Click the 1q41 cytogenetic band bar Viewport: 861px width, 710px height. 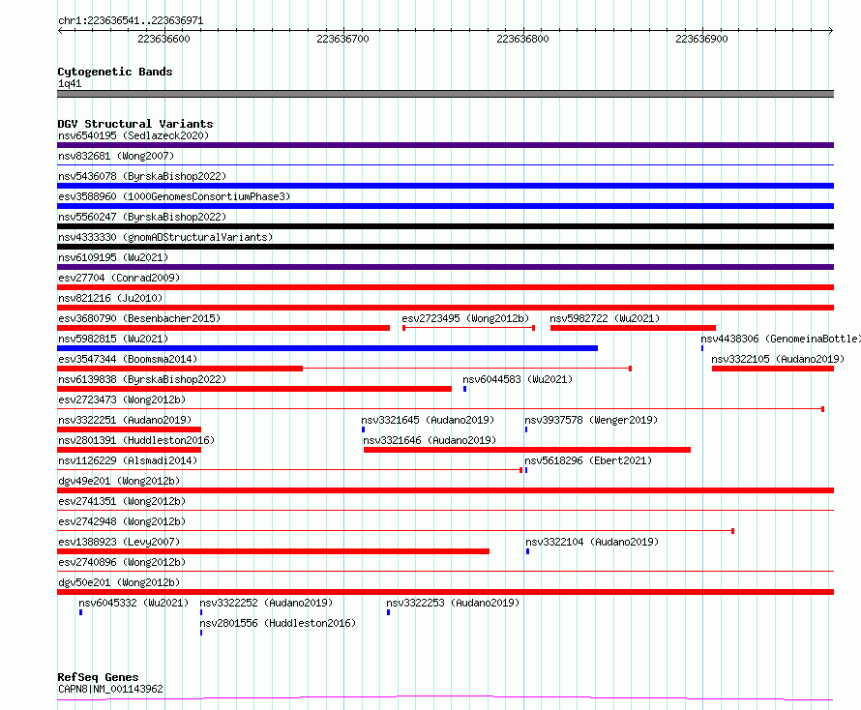(x=445, y=94)
